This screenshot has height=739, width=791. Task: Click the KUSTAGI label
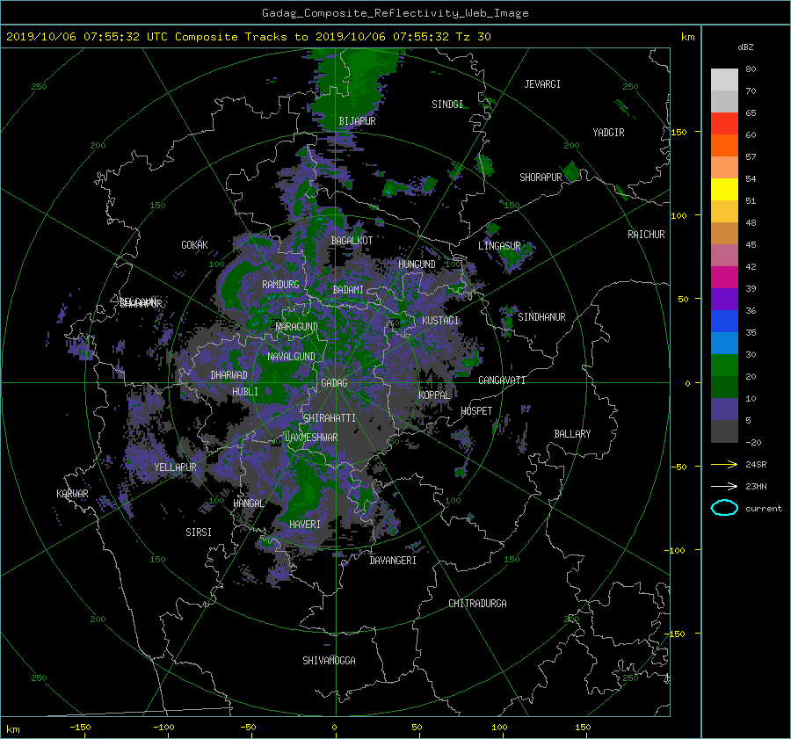(x=440, y=321)
